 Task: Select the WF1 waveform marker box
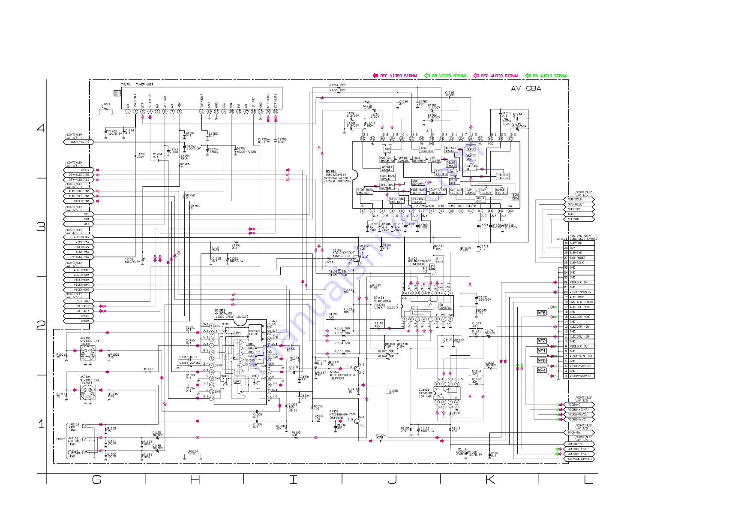point(542,351)
